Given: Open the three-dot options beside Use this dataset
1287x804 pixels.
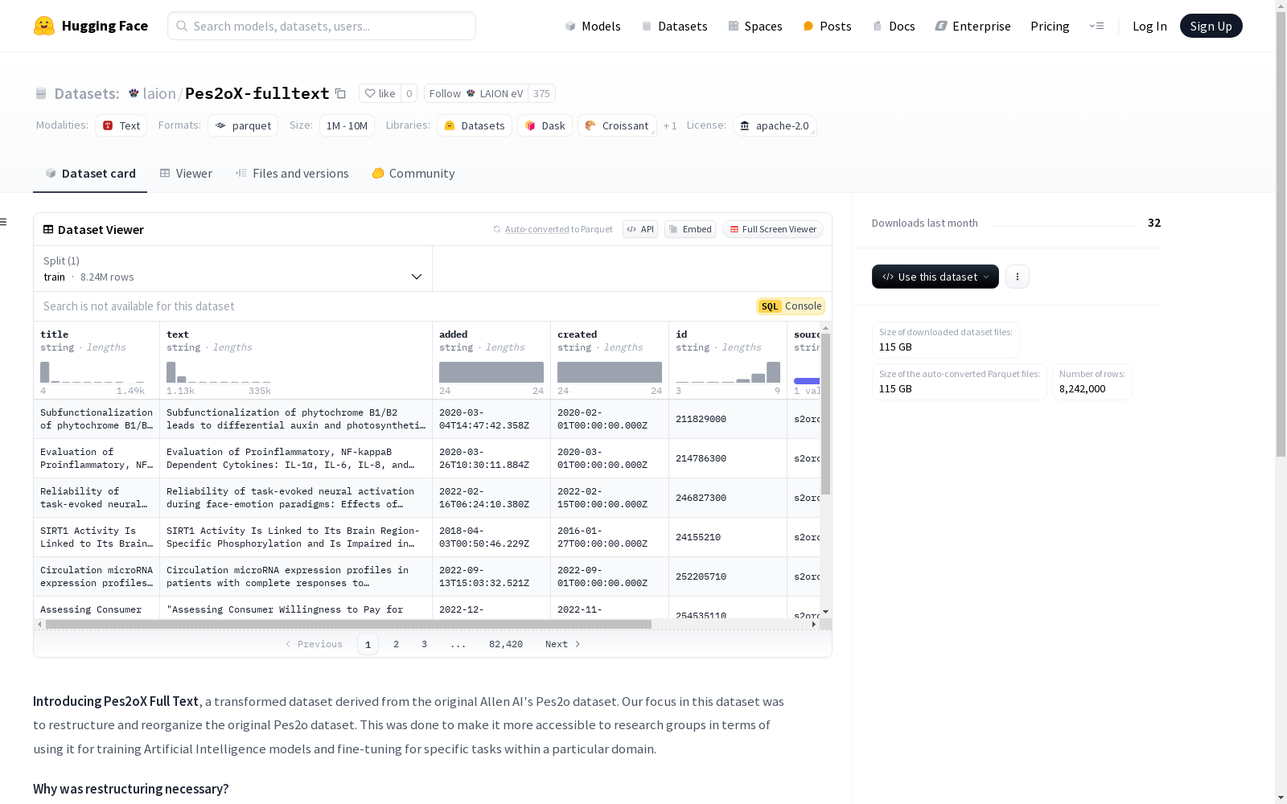Looking at the screenshot, I should coord(1018,277).
